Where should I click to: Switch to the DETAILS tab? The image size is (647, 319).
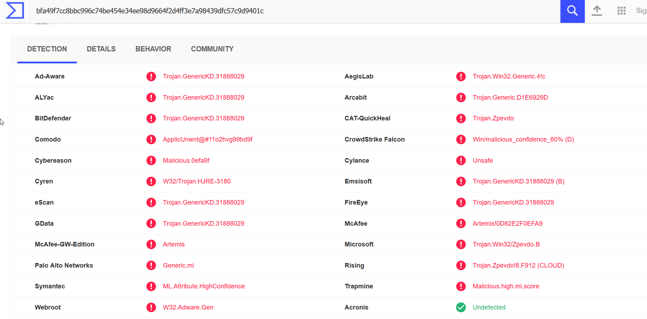101,49
